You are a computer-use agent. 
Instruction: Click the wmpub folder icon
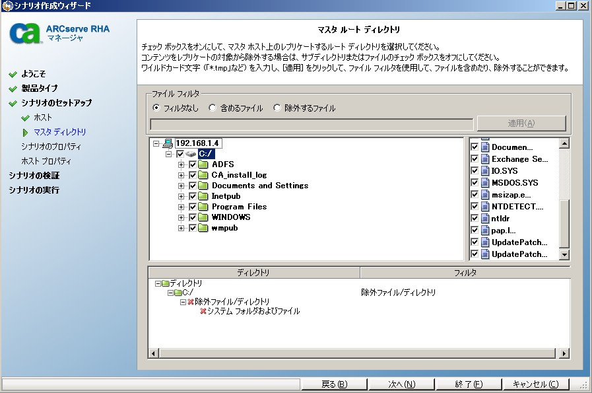coord(203,228)
